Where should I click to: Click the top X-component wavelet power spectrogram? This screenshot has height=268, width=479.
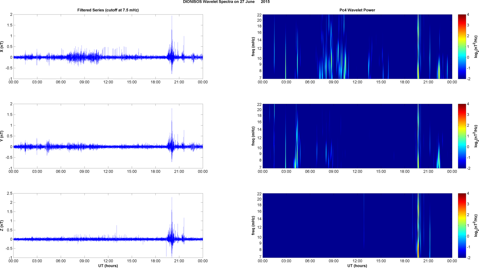tap(357, 46)
